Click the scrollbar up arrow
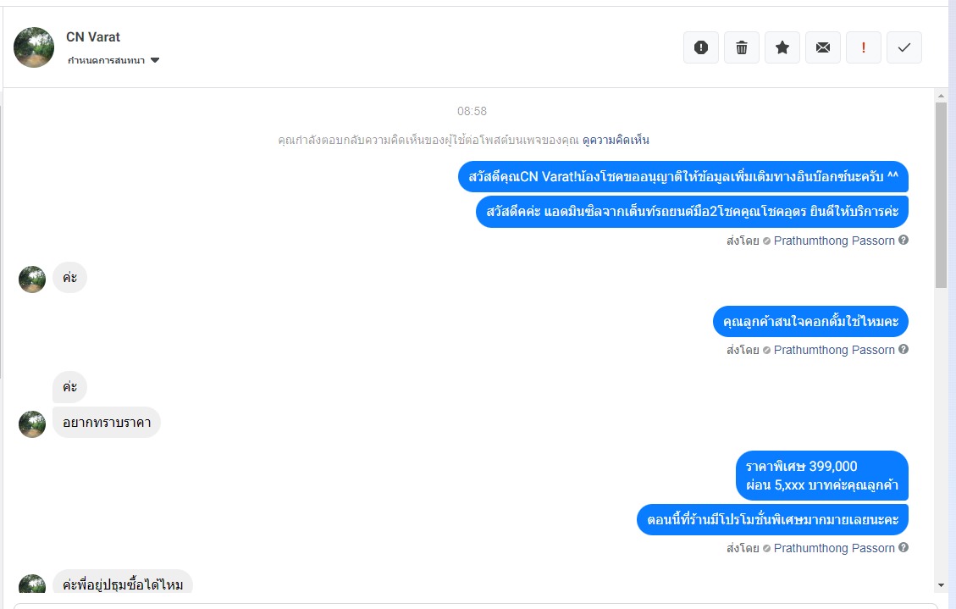Screen dimensions: 956x609 pyautogui.click(x=941, y=96)
